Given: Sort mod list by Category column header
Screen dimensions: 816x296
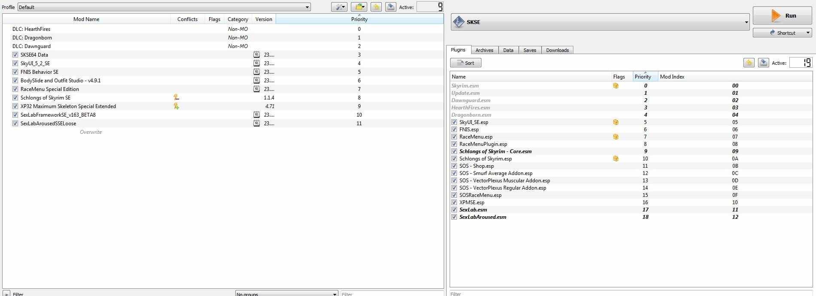Looking at the screenshot, I should click(x=238, y=19).
